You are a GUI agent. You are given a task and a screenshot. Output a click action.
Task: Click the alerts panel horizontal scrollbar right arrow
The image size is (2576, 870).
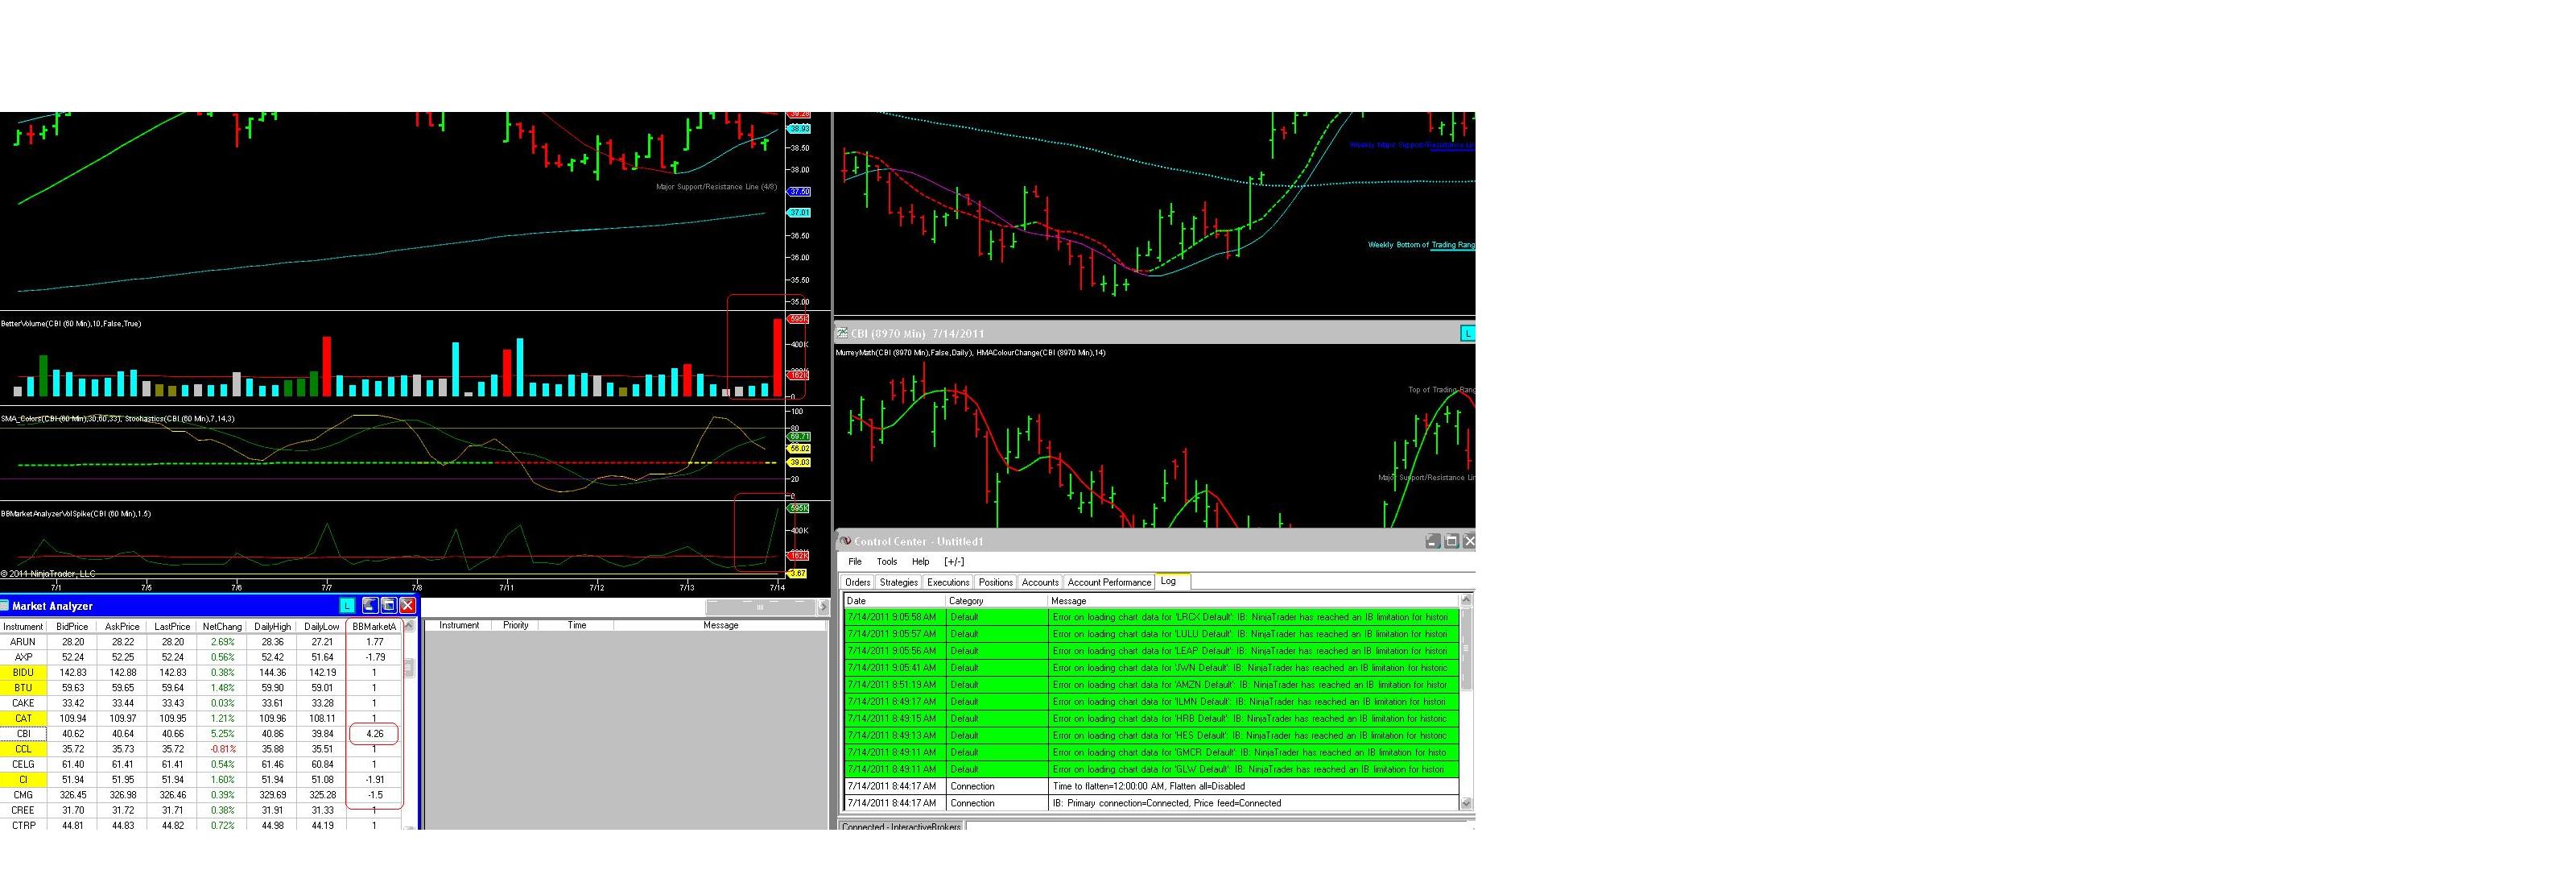[823, 607]
